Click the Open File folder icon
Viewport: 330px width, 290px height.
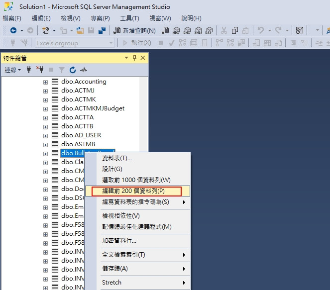pos(80,30)
